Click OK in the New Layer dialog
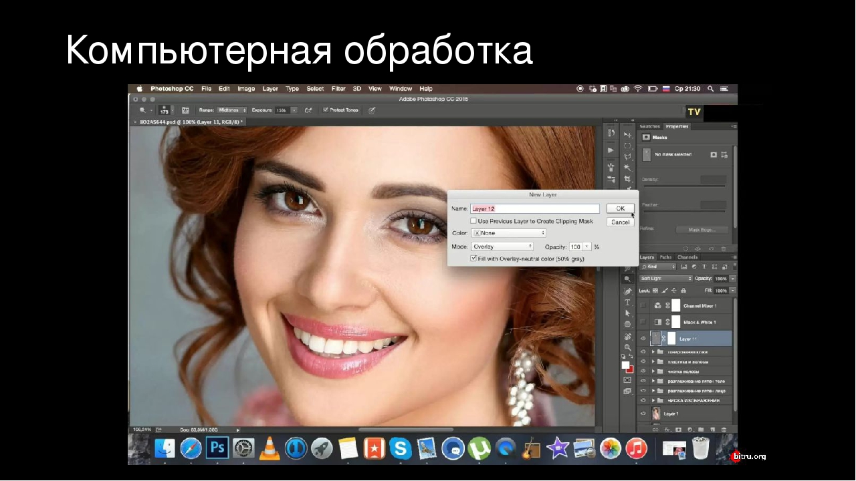 pos(620,208)
